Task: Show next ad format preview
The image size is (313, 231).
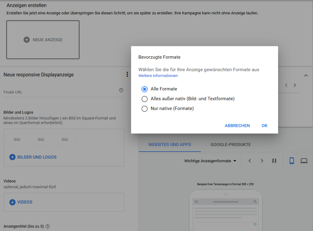Action: click(262, 161)
